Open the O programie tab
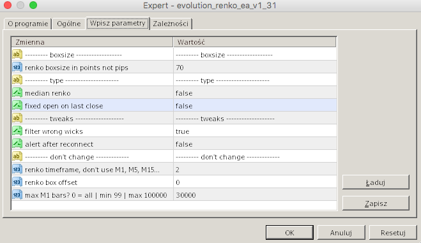Image resolution: width=421 pixels, height=243 pixels. (x=27, y=24)
